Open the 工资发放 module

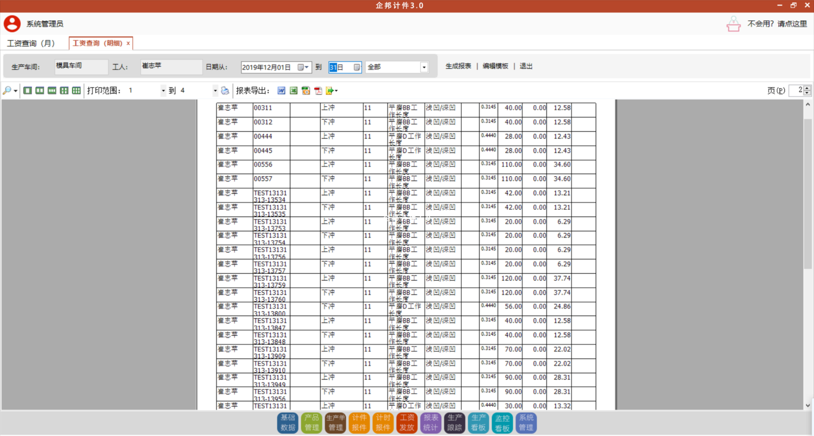(406, 422)
